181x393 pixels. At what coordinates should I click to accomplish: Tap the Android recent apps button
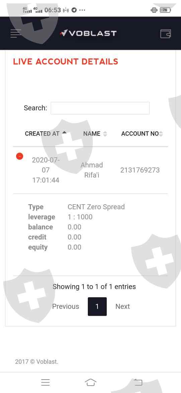46,382
